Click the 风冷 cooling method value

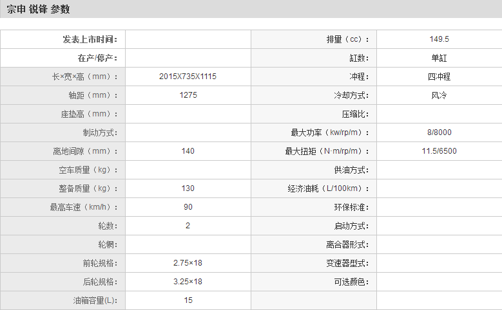439,95
